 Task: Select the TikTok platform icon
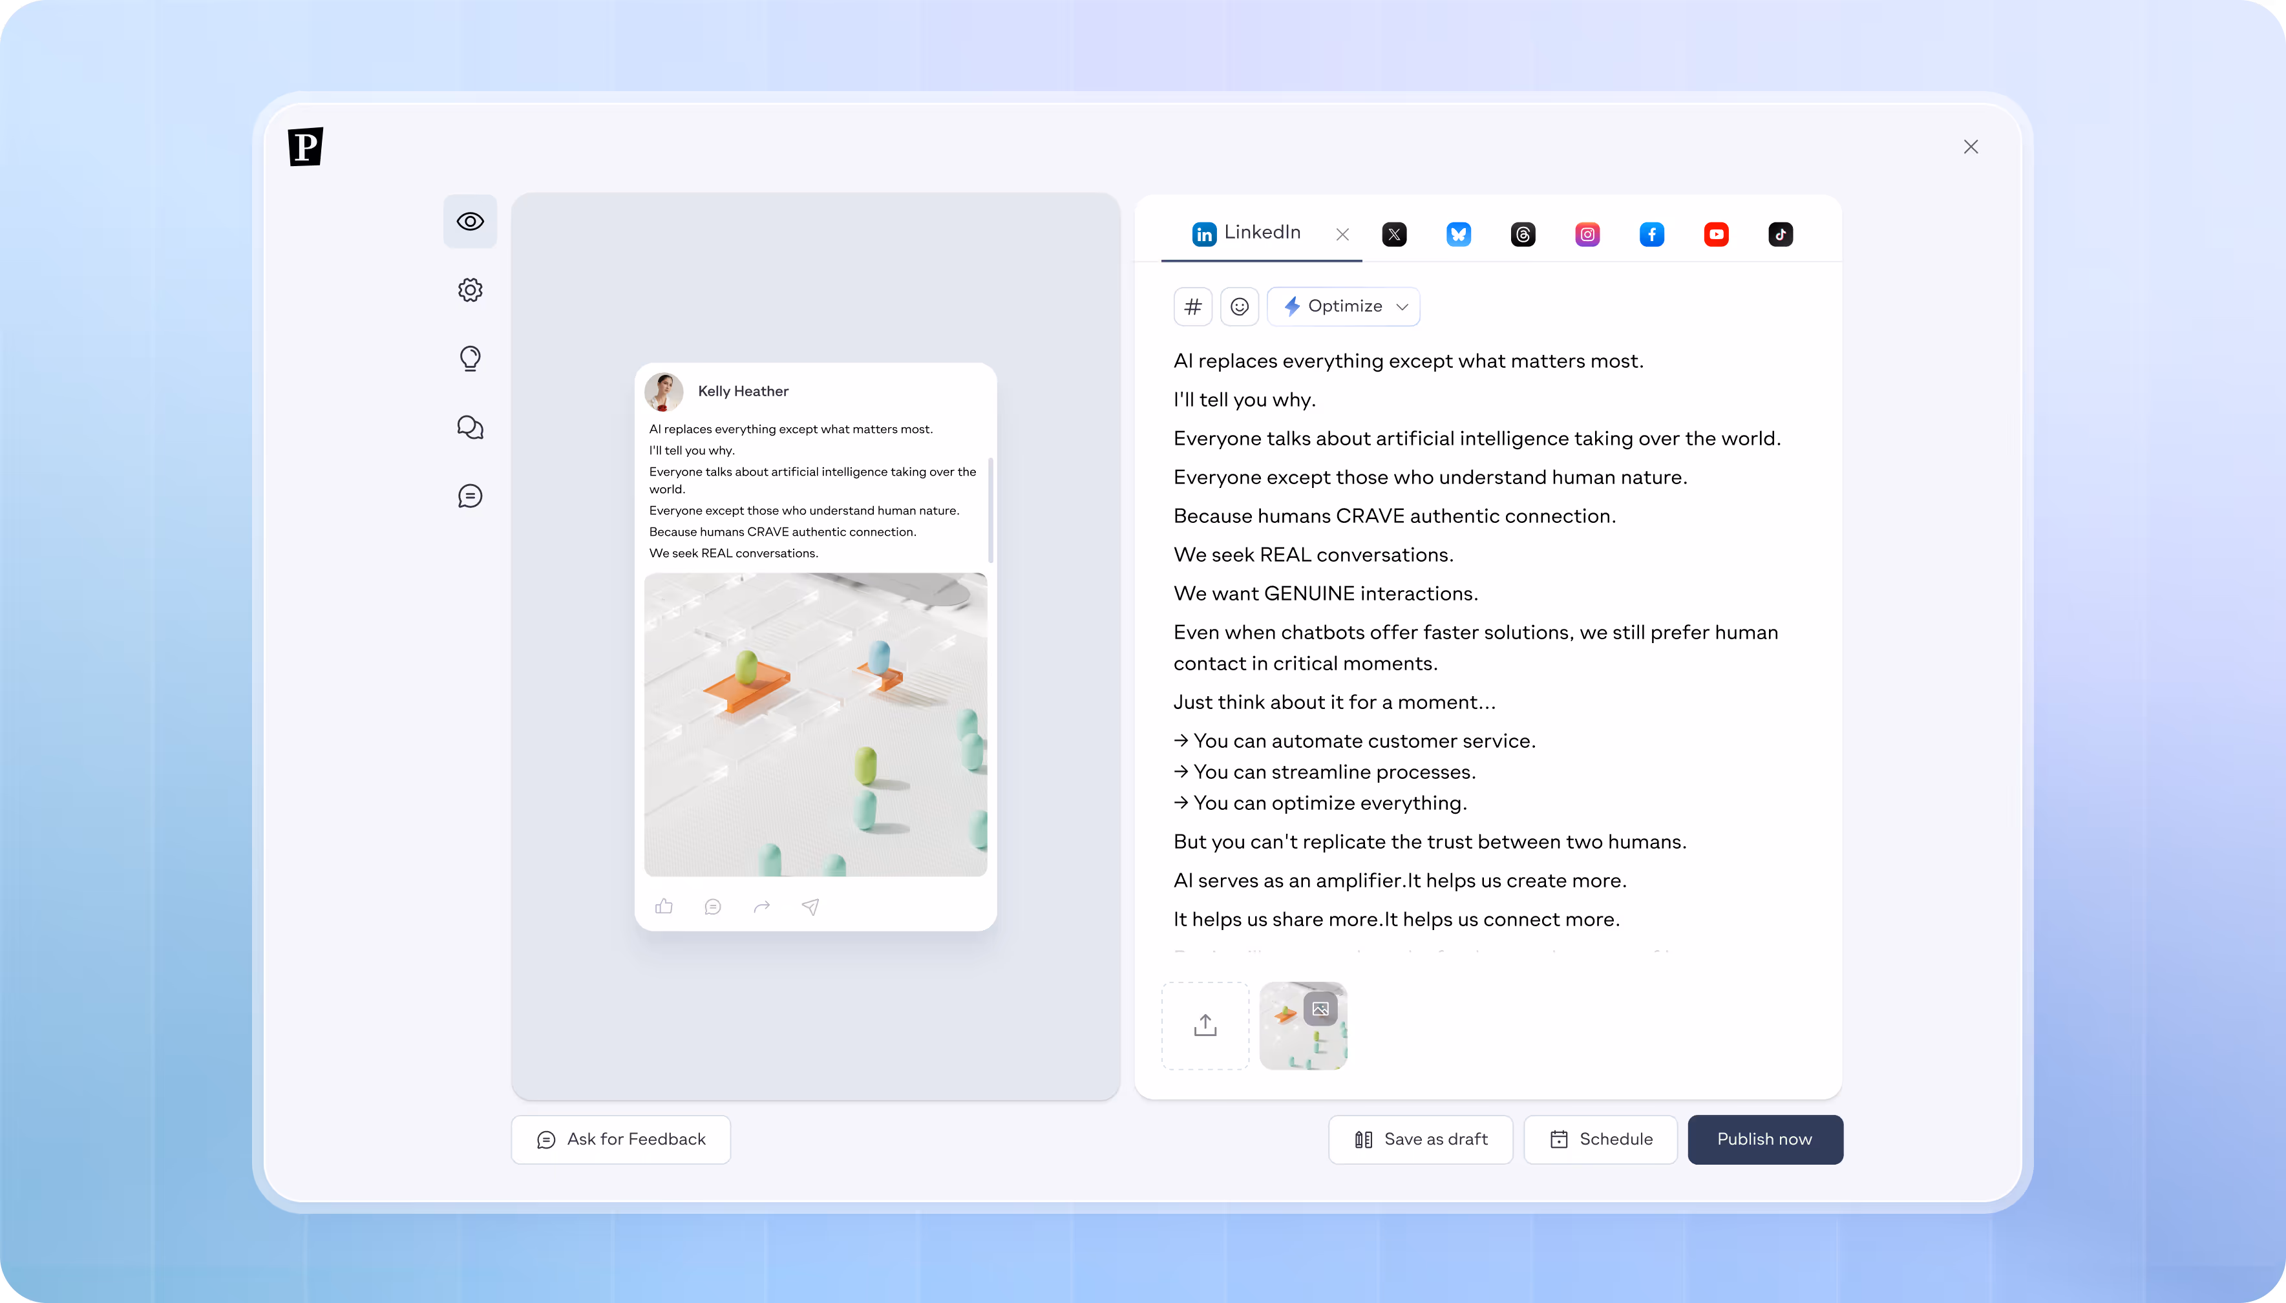[x=1781, y=235]
